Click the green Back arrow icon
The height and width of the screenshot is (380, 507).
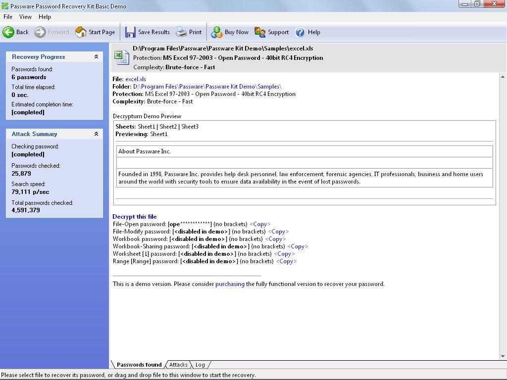click(8, 32)
